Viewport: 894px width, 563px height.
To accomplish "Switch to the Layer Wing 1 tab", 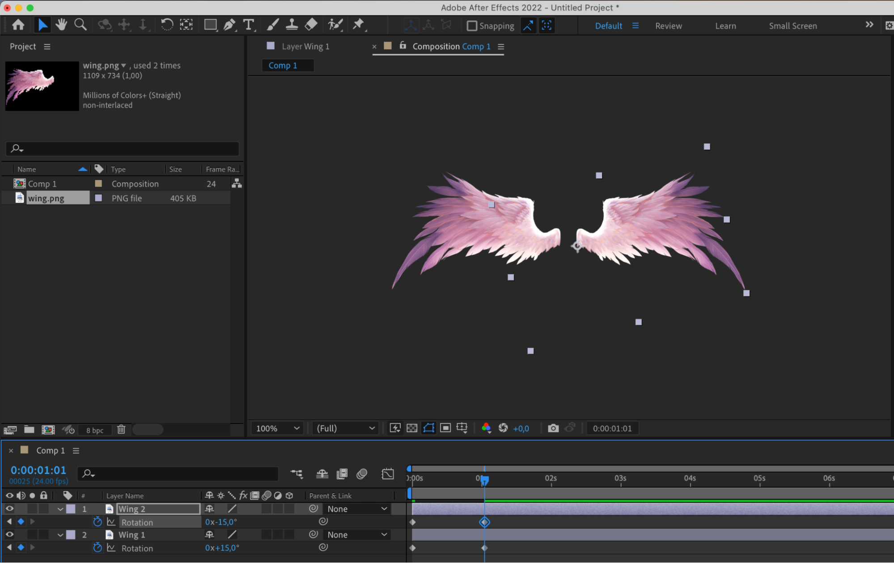I will 305,46.
